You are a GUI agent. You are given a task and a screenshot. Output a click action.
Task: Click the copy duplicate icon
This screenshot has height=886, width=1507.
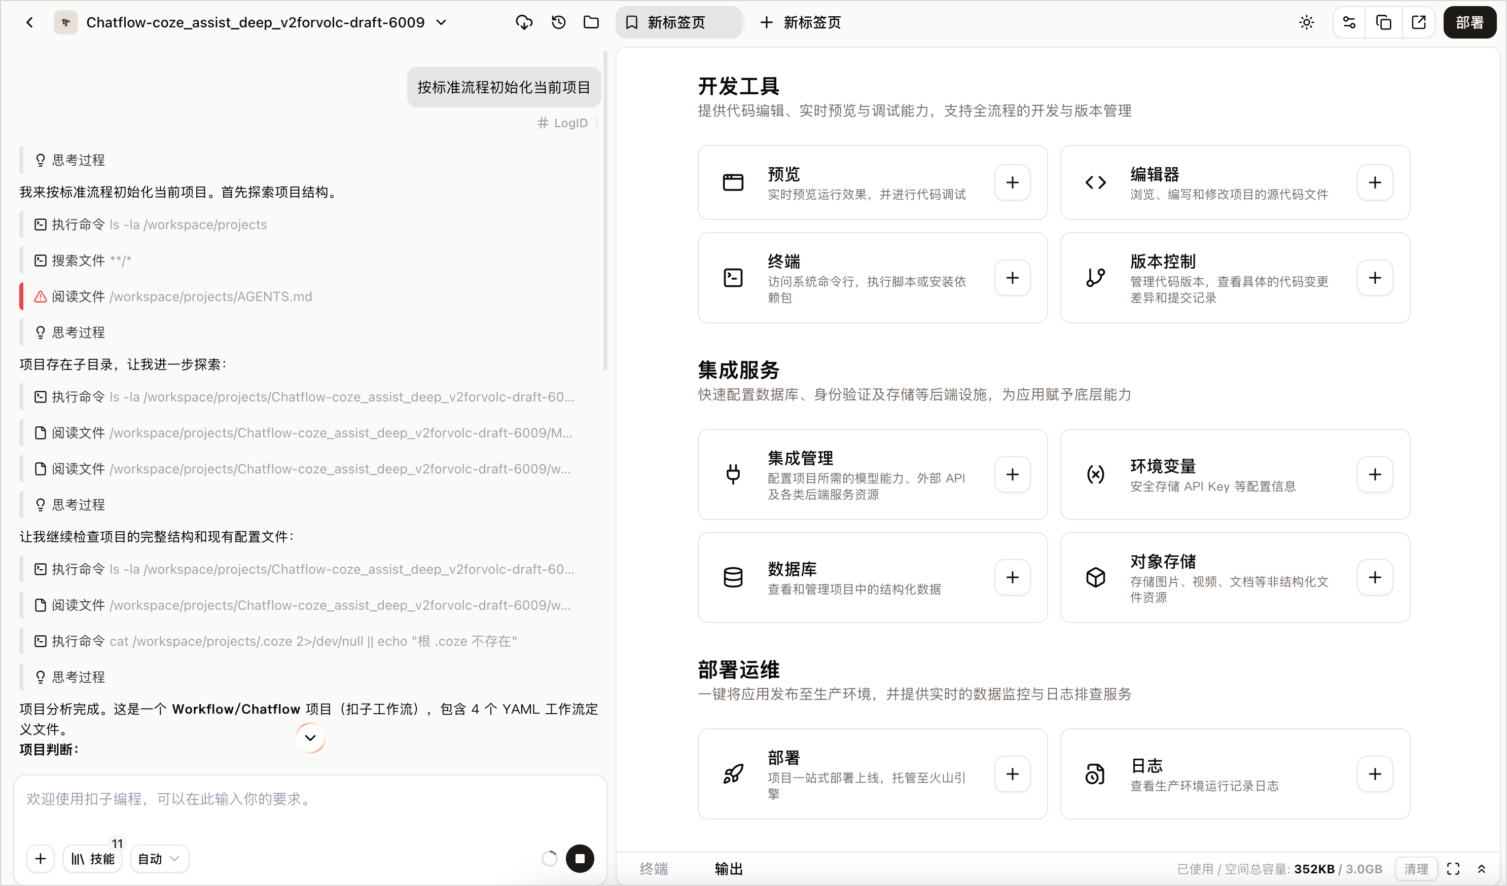click(1383, 23)
